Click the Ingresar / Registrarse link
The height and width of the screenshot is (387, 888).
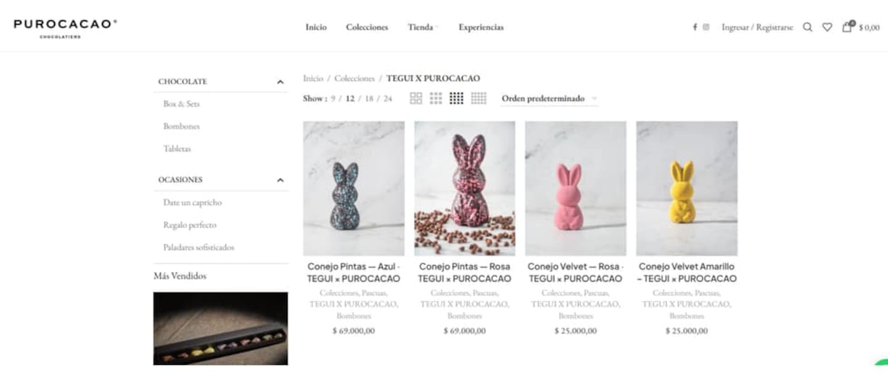757,27
